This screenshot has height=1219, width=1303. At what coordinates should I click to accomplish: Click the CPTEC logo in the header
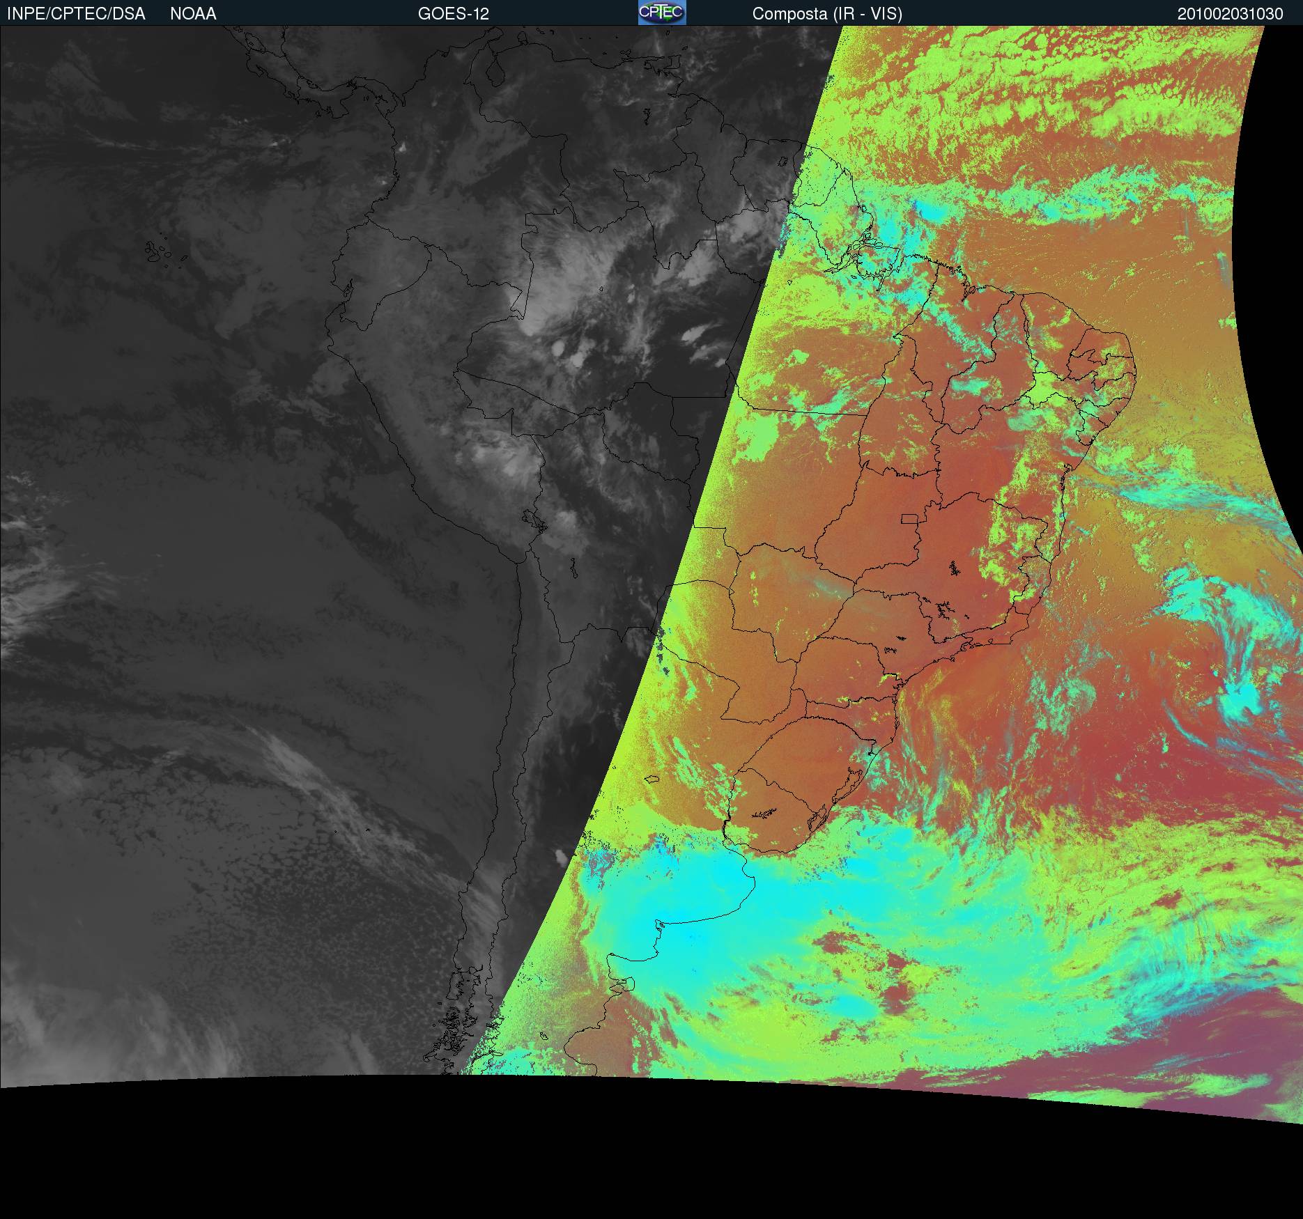pos(662,13)
